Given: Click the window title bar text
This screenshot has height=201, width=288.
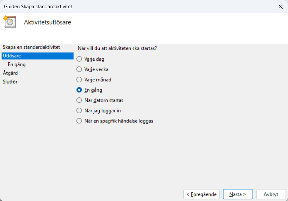Looking at the screenshot, I should tap(38, 7).
